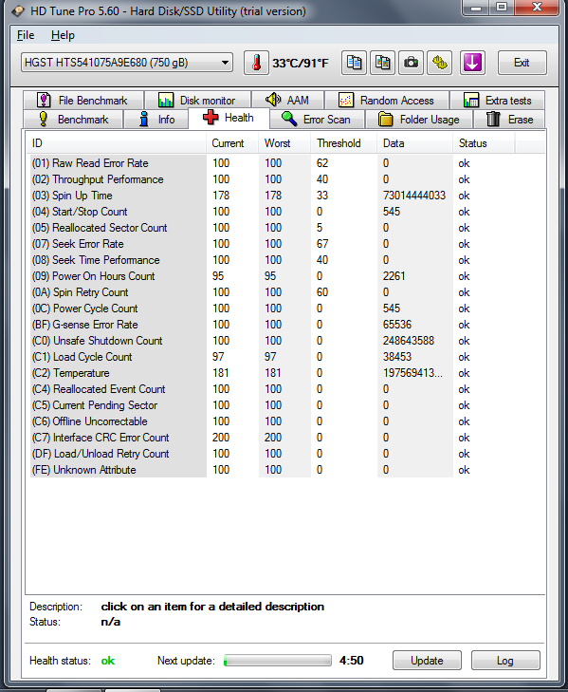Click the 2261 power-on hours value
Viewport: 568px width, 692px height.
tap(394, 276)
